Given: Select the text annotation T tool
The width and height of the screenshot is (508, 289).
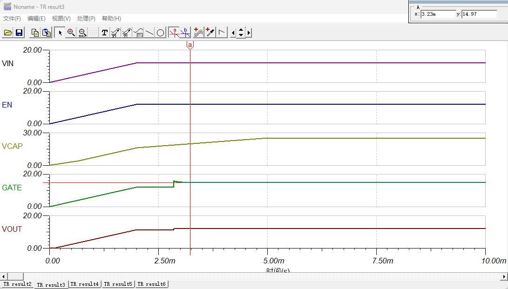Looking at the screenshot, I should 104,33.
